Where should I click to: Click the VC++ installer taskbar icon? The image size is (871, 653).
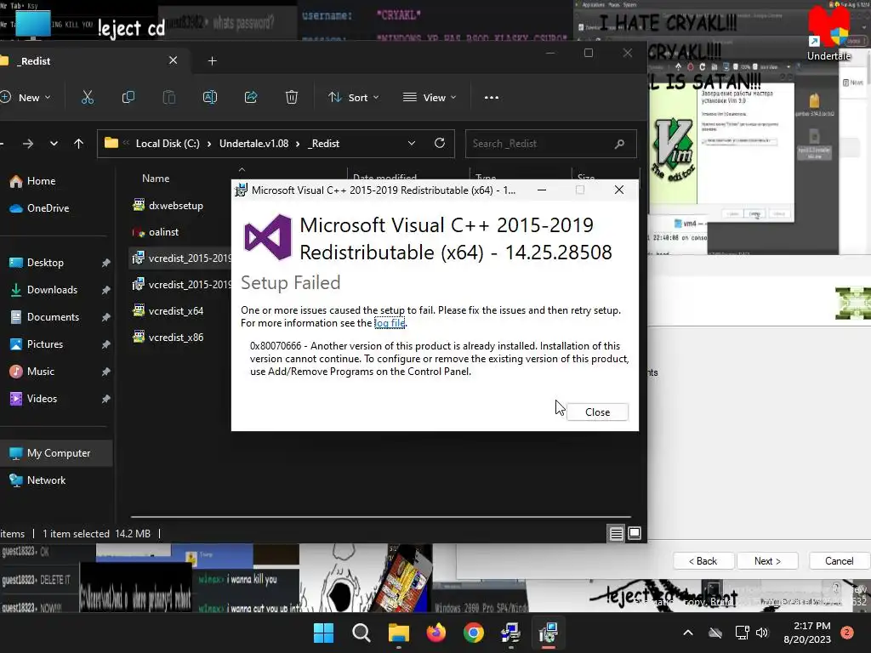[x=549, y=633]
